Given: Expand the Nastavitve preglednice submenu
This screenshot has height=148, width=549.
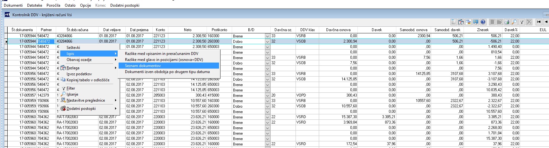Looking at the screenshot, I should tap(115, 100).
